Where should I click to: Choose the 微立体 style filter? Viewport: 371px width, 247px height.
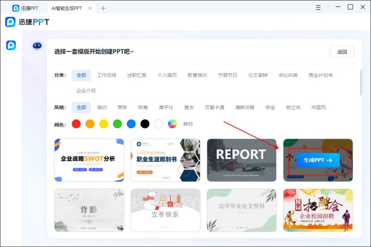pyautogui.click(x=293, y=108)
